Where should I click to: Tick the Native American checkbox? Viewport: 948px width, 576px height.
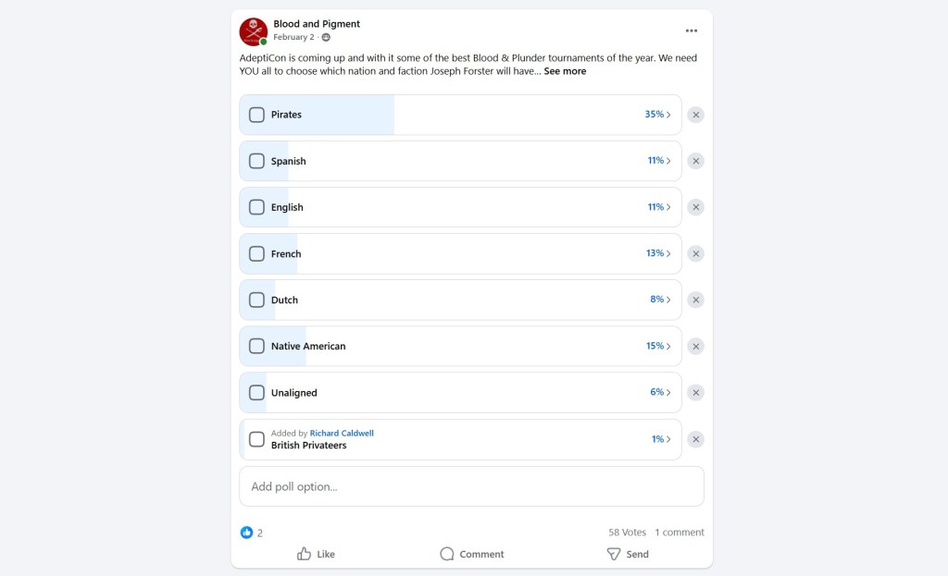click(x=256, y=346)
